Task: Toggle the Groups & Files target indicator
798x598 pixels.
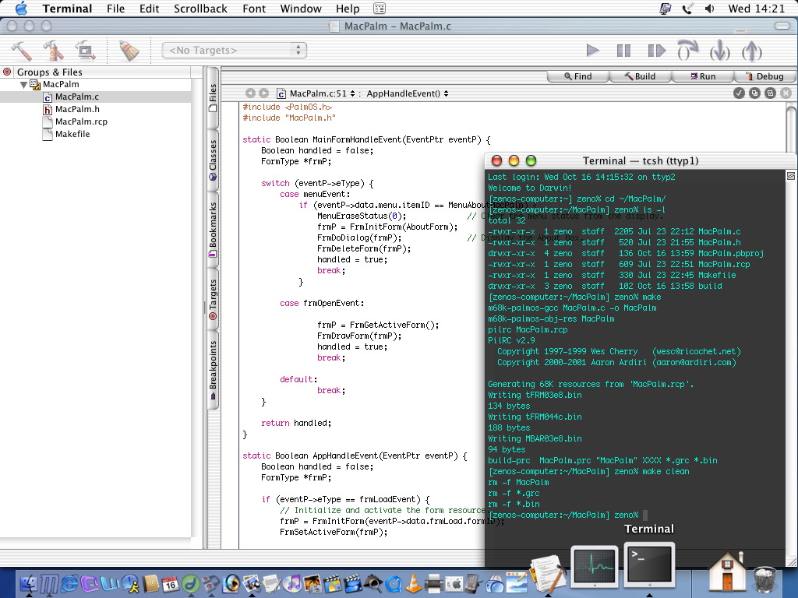Action: click(x=7, y=72)
